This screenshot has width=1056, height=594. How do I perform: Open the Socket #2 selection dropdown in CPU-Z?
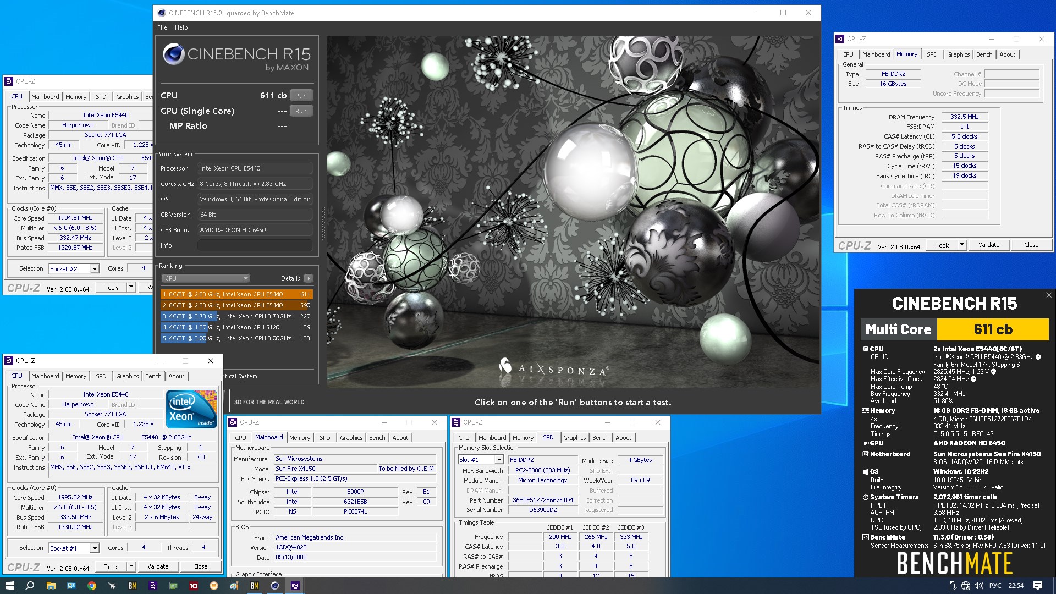pos(95,269)
